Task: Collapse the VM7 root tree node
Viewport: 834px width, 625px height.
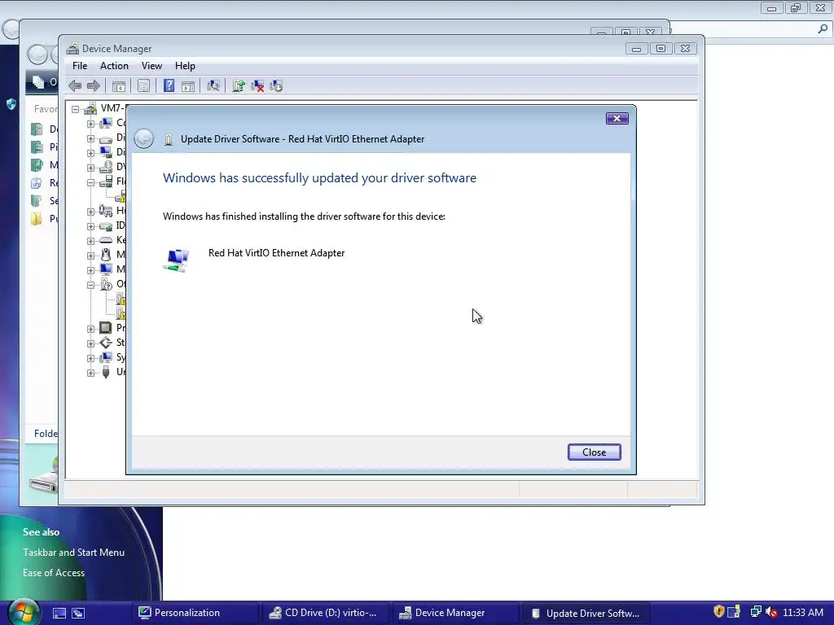Action: (76, 110)
